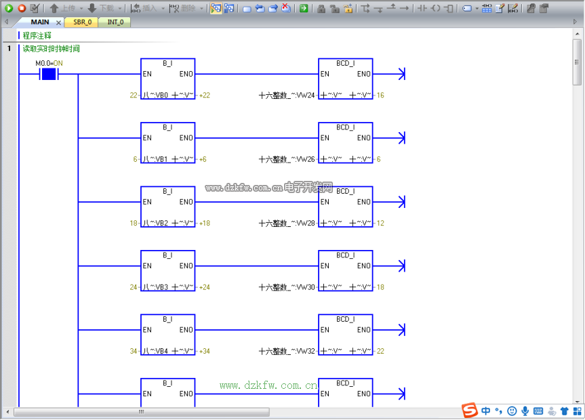Switch to the INT_0 tab
Screen dimensions: 585x420
(115, 22)
